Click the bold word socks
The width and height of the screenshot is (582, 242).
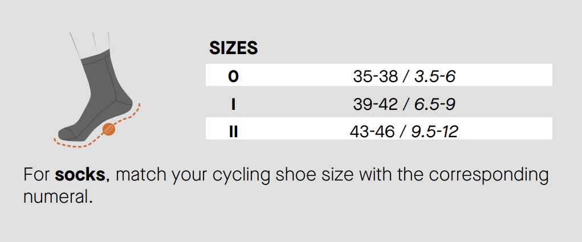click(x=80, y=174)
